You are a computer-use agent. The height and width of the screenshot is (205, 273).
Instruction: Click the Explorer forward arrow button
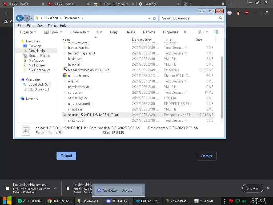click(x=26, y=18)
